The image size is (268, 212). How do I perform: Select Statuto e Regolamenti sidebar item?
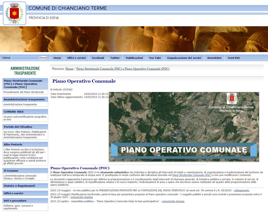19,186
